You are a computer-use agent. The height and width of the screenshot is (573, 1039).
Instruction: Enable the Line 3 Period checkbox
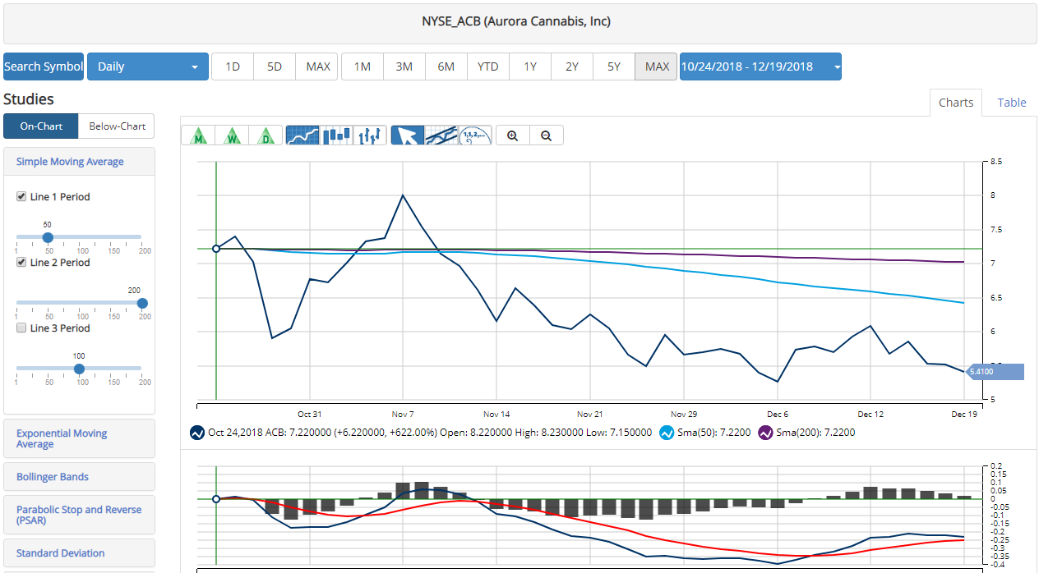[21, 328]
